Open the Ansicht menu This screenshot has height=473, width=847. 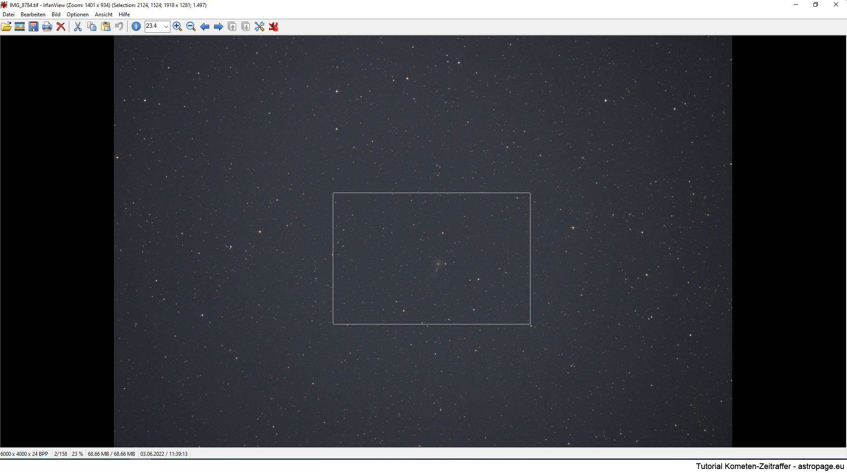pos(104,15)
